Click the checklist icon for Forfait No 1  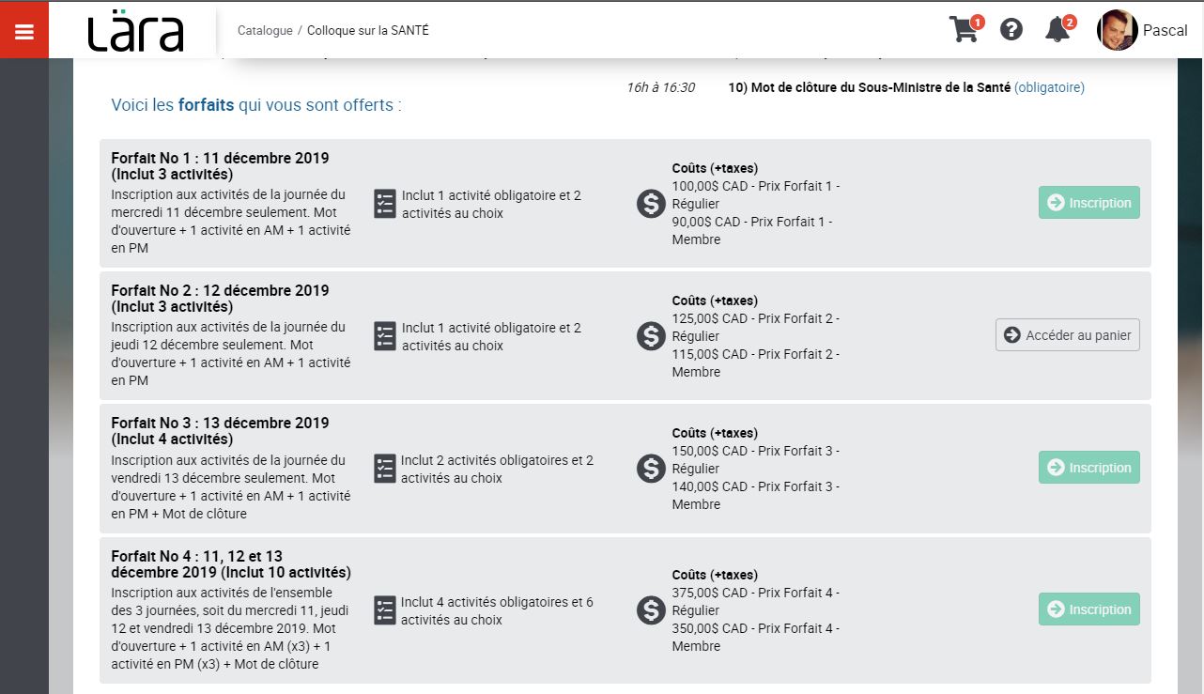385,204
